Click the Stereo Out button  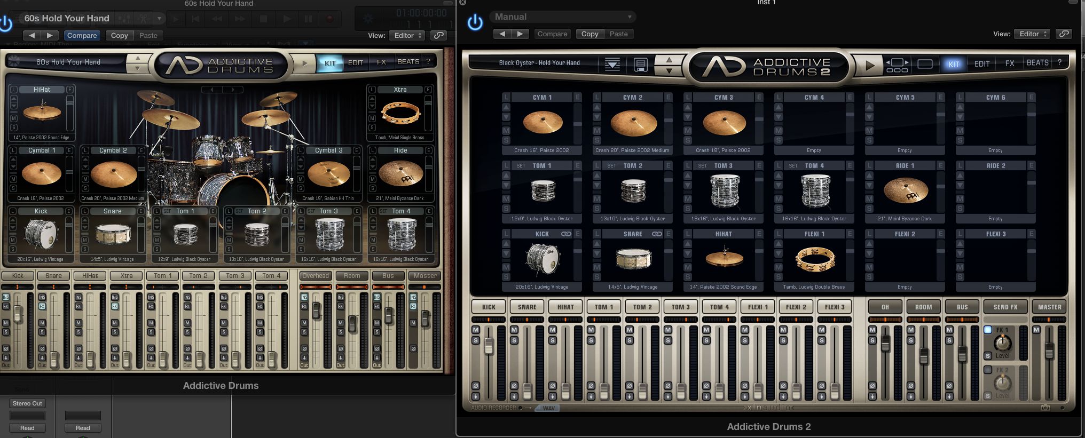(27, 403)
